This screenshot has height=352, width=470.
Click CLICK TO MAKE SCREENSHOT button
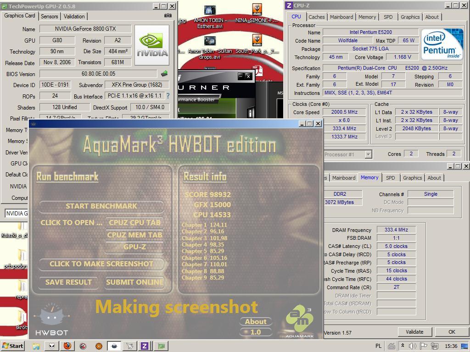coord(101,264)
